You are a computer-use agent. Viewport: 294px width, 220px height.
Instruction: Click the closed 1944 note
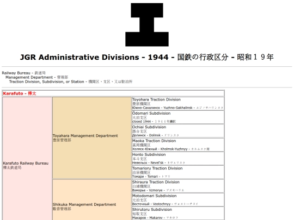click(154, 122)
